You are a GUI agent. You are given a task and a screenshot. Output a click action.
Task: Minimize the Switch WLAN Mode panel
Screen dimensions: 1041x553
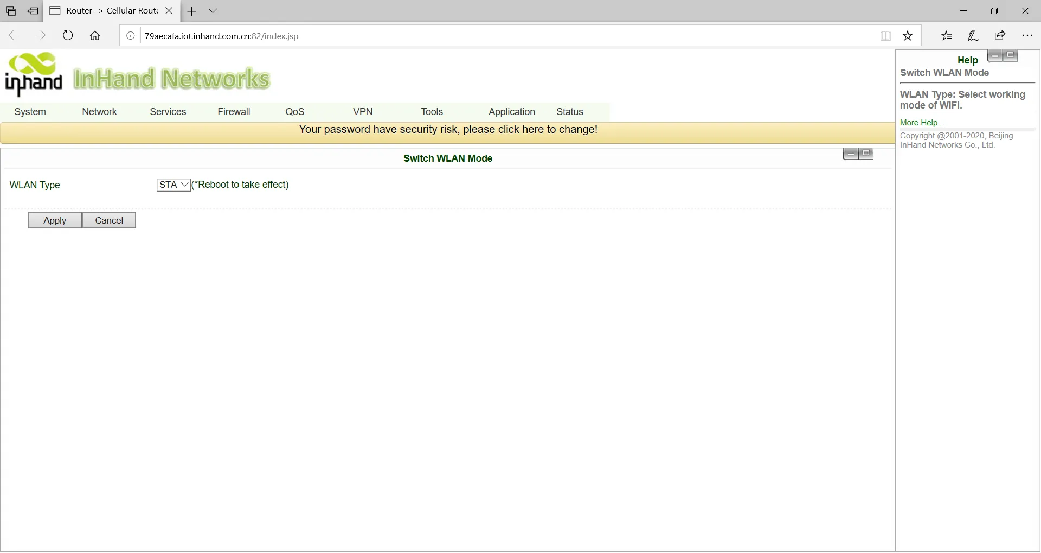851,154
